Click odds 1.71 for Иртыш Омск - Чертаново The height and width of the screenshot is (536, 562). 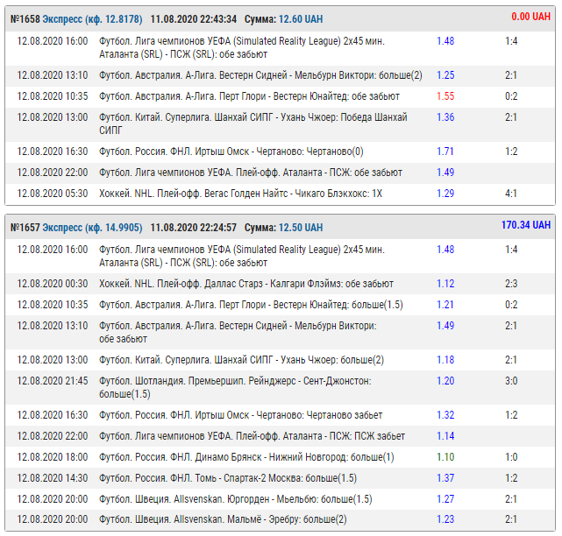[445, 152]
